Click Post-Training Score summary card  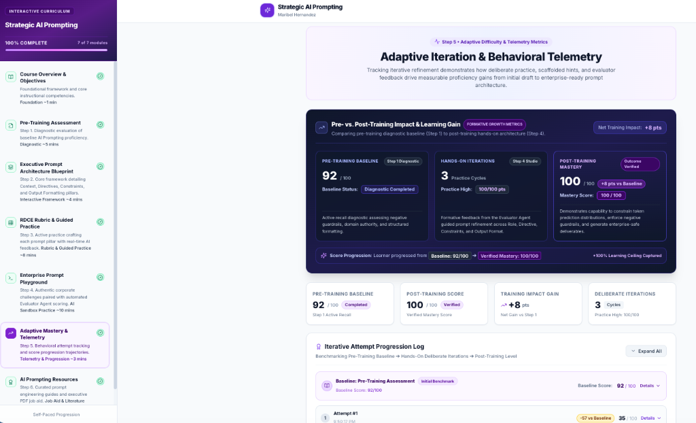444,303
